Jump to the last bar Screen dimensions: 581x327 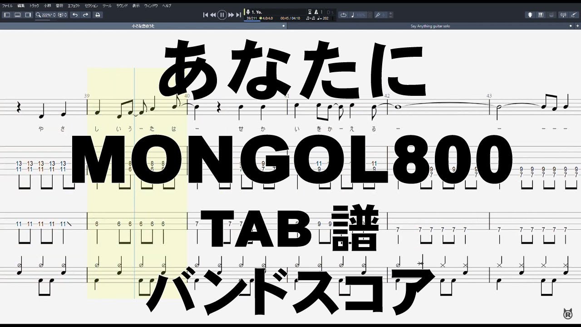coord(238,15)
